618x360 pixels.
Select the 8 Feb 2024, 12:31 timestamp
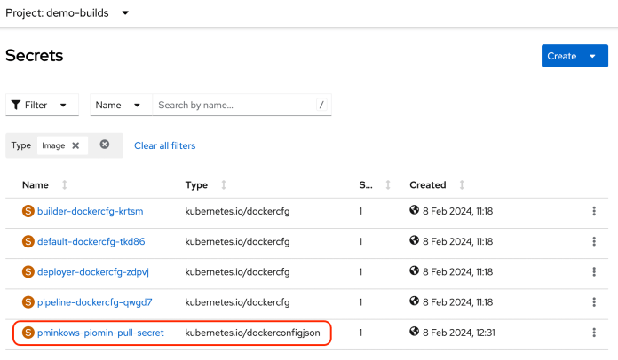tap(459, 333)
